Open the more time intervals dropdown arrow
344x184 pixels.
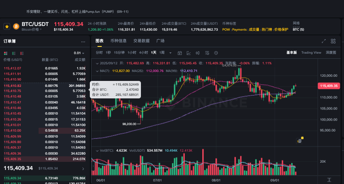click(x=170, y=53)
